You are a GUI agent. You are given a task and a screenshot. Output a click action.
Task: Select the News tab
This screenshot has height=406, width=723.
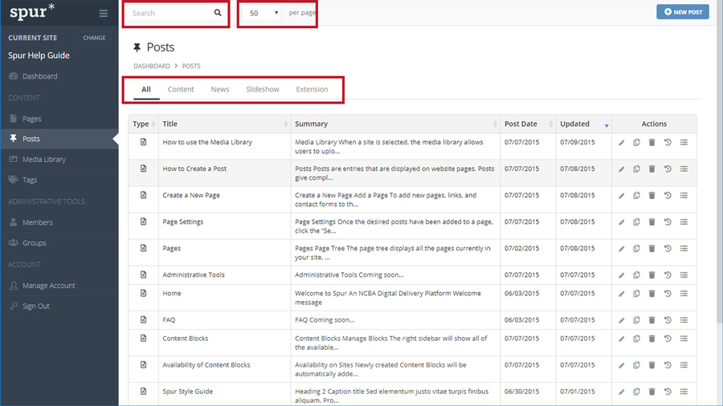tap(220, 89)
